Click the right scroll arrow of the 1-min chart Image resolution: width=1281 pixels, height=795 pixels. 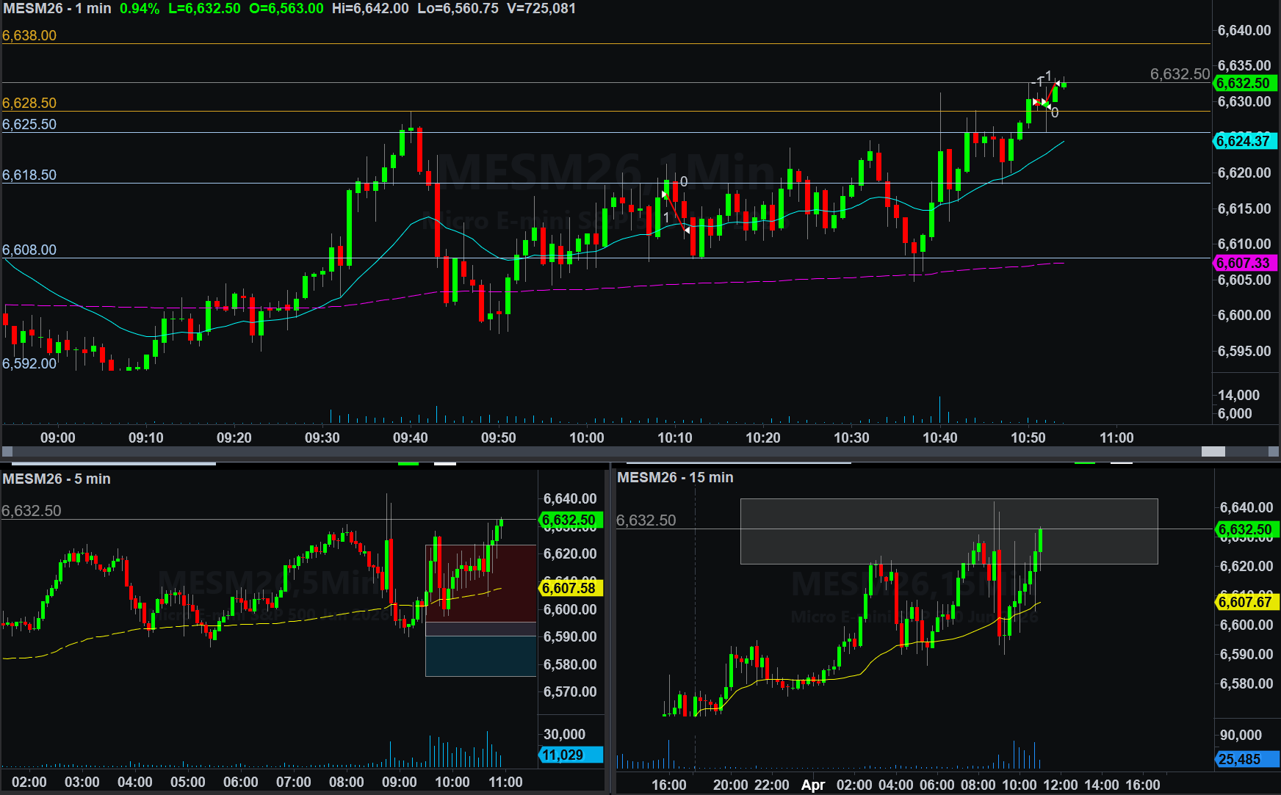(x=1273, y=451)
